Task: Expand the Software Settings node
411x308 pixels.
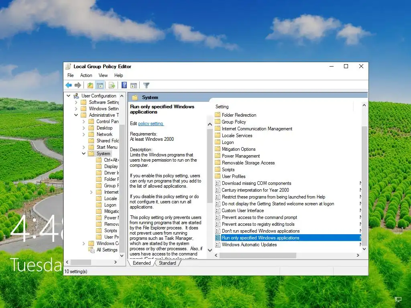Action: coord(76,102)
